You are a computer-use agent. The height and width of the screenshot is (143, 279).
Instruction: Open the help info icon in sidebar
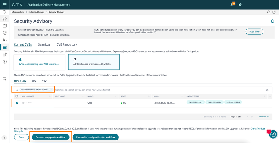[4, 61]
